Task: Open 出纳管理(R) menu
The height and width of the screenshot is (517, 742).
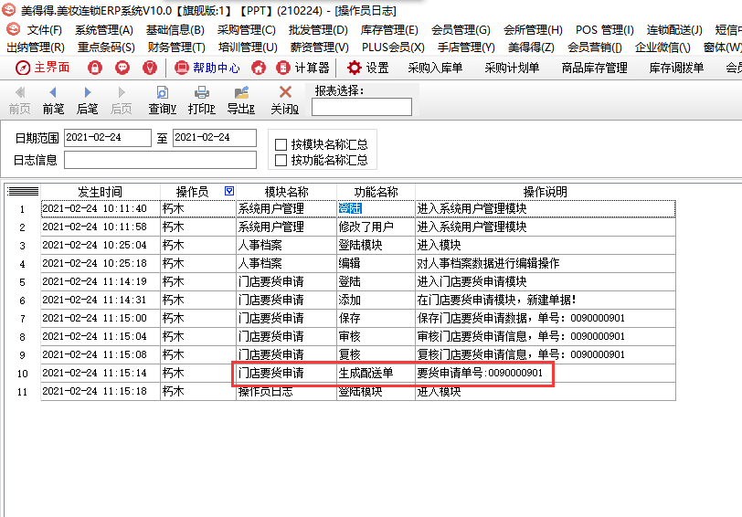Action: [x=36, y=47]
